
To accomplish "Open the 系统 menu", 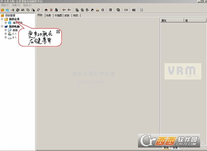I will click(x=27, y=5).
